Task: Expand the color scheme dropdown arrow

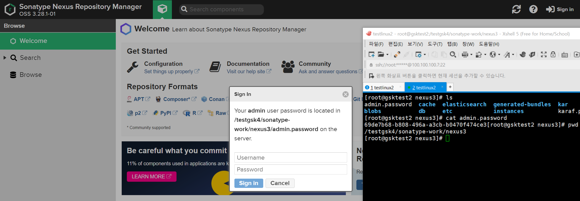Action: [x=485, y=54]
